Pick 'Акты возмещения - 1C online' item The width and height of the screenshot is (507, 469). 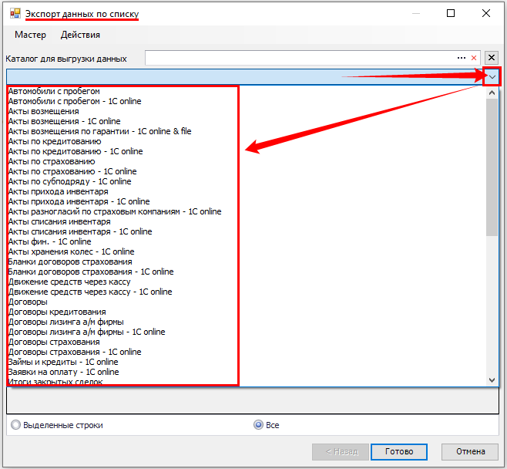[x=65, y=121]
